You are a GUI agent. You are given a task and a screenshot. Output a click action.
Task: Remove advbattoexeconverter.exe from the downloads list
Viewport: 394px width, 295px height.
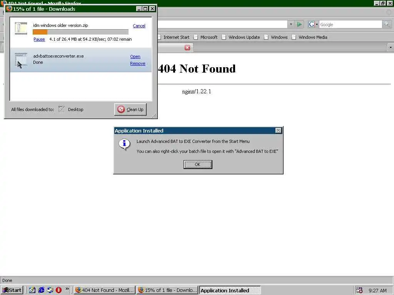click(138, 63)
